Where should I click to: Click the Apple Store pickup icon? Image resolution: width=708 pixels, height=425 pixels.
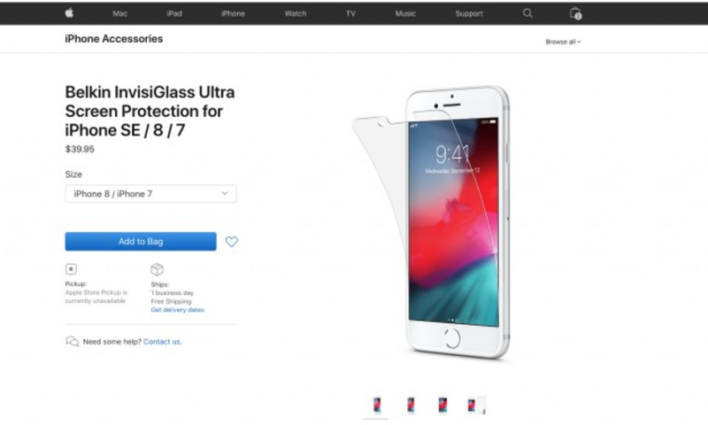71,269
